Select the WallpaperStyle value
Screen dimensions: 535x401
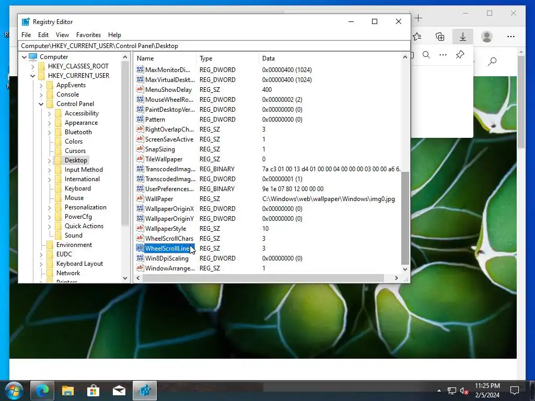(x=166, y=229)
